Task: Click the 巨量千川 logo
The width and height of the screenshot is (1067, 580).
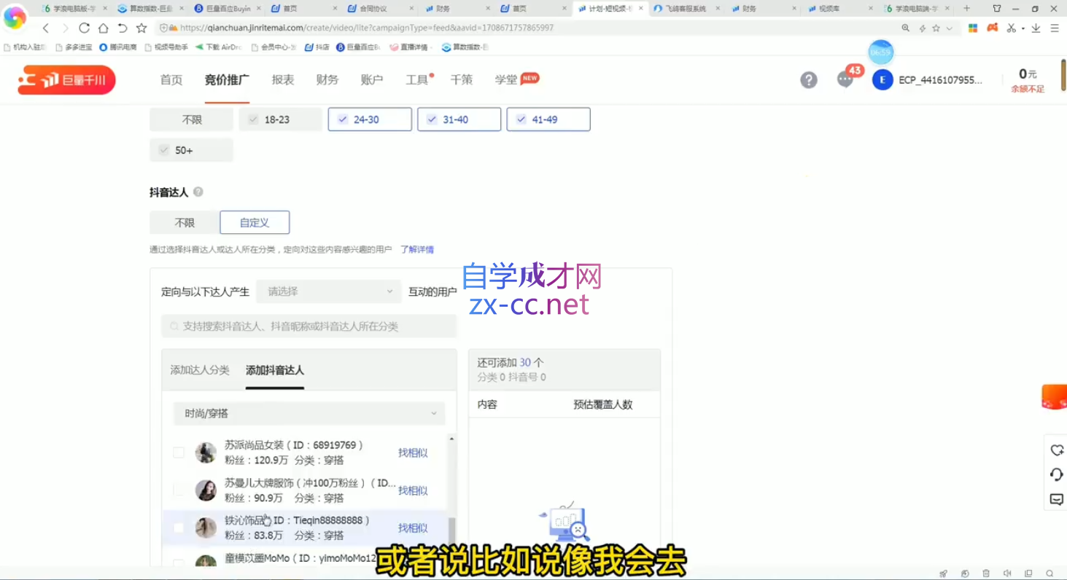Action: (x=66, y=80)
